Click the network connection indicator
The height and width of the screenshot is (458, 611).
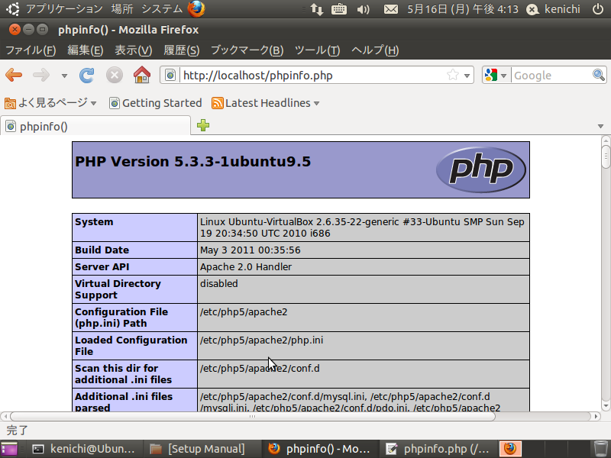tap(317, 8)
